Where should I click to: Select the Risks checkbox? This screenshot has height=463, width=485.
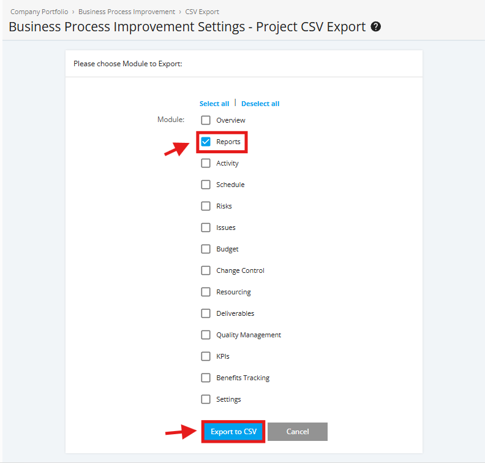[x=206, y=206]
